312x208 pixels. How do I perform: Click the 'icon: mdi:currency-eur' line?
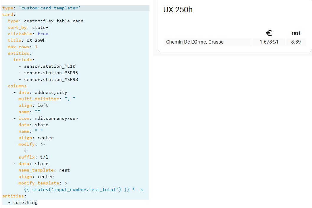(45, 118)
